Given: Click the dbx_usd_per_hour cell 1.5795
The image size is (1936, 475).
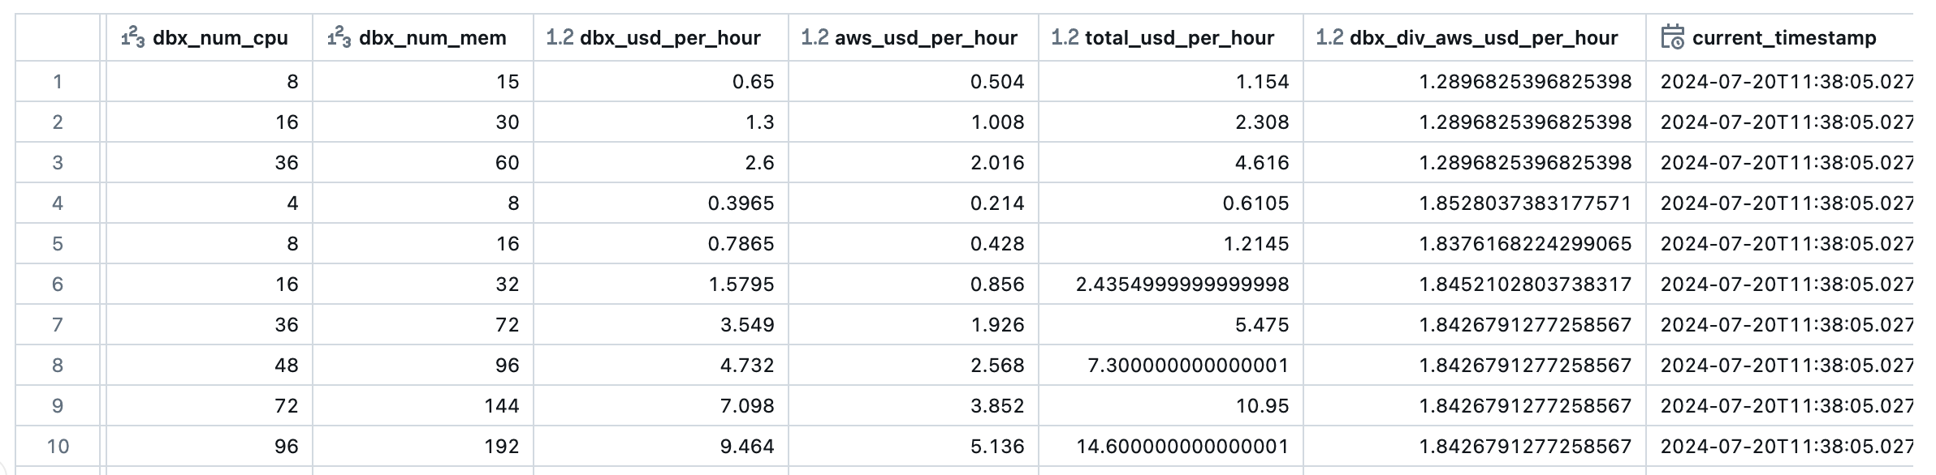Looking at the screenshot, I should coord(661,284).
